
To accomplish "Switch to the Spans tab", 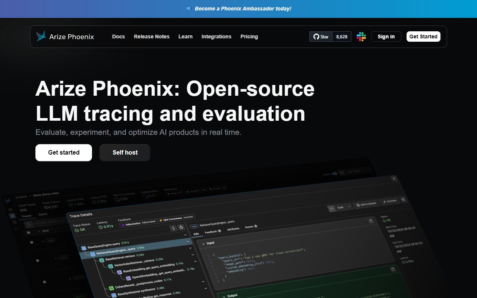I will tap(42, 213).
